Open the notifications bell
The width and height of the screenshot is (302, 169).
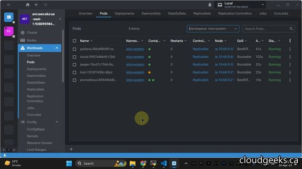[x=210, y=5]
